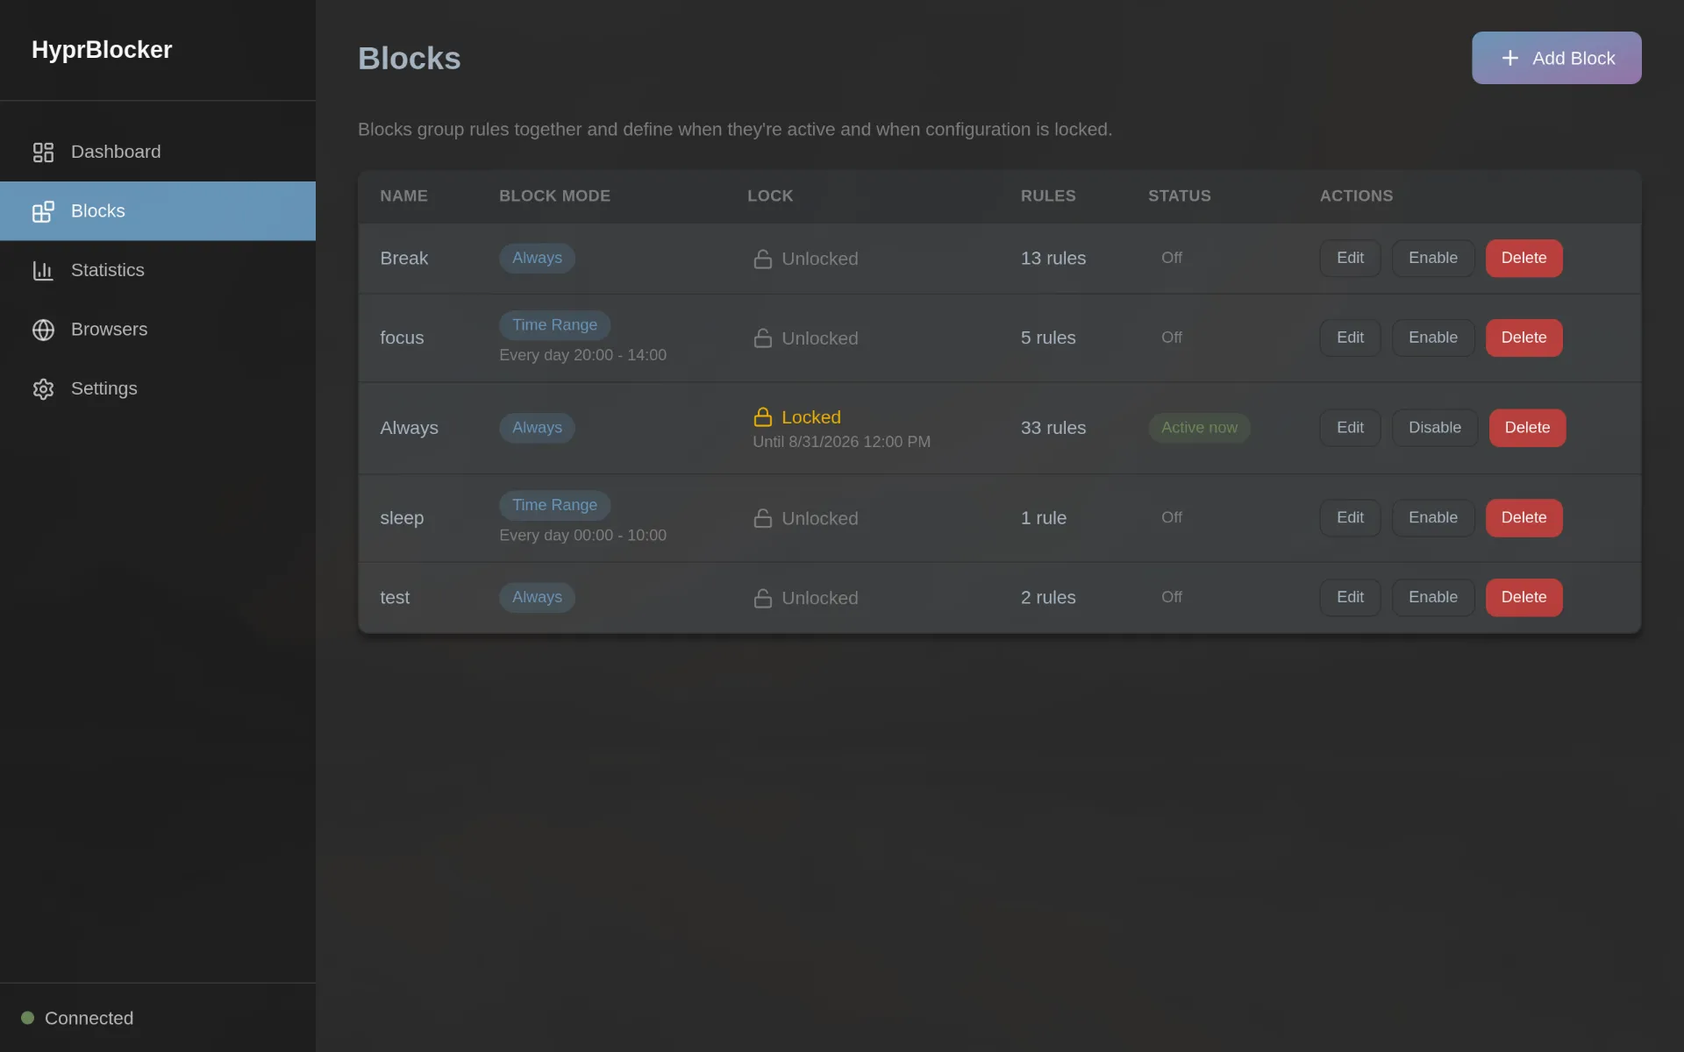Viewport: 1684px width, 1052px height.
Task: Click the open padlock icon for test
Action: (762, 598)
